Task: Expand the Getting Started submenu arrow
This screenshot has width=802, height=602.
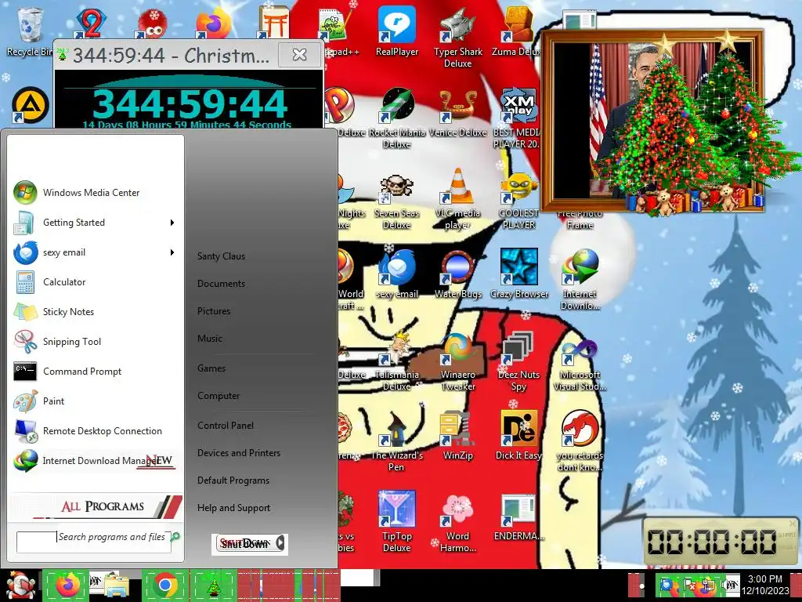Action: coord(172,223)
